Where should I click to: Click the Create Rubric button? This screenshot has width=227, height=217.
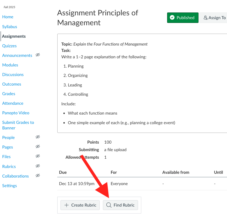coord(80,205)
